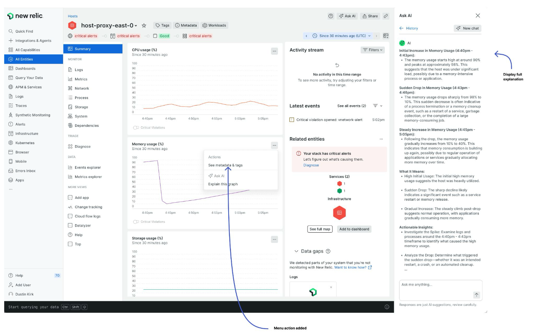Click Add app under More views
Screen dimensions: 535x336
79,198
